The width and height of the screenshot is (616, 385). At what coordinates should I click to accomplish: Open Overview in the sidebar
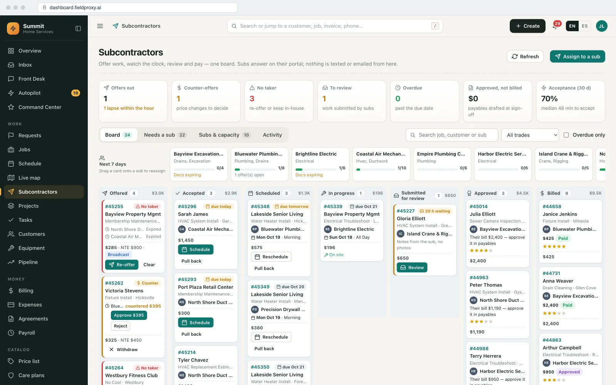[x=44, y=51]
